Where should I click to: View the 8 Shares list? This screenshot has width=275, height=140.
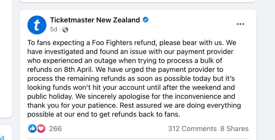click(x=234, y=129)
